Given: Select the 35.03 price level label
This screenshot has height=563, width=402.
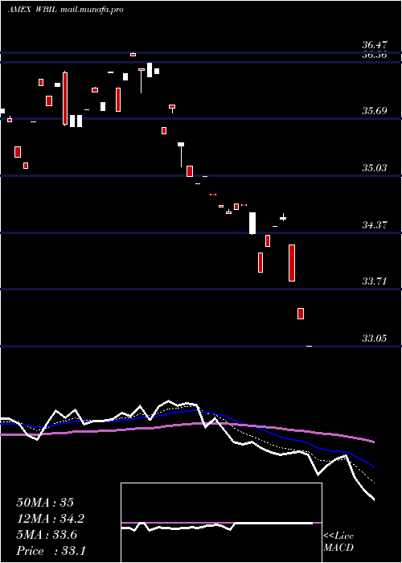Looking at the screenshot, I should coord(375,167).
